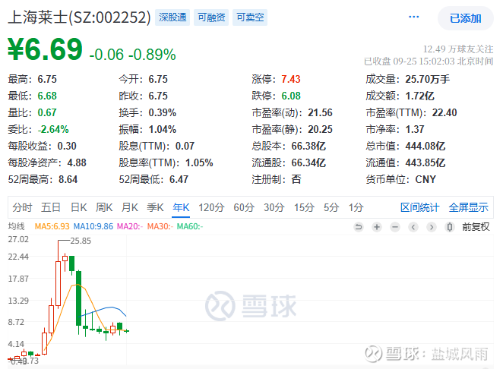Click the 可卖空 tag
Viewport: 503px width, 369px height.
tap(250, 17)
